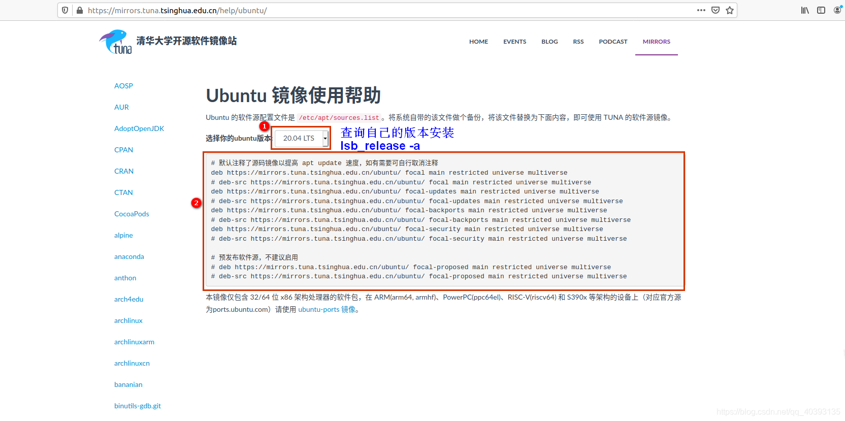Open the EVENTS nav item
Image resolution: width=845 pixels, height=421 pixels.
(514, 42)
